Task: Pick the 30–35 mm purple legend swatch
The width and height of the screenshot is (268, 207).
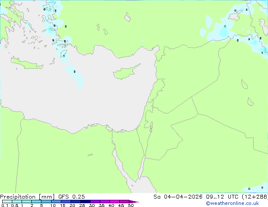Action: click(95, 202)
